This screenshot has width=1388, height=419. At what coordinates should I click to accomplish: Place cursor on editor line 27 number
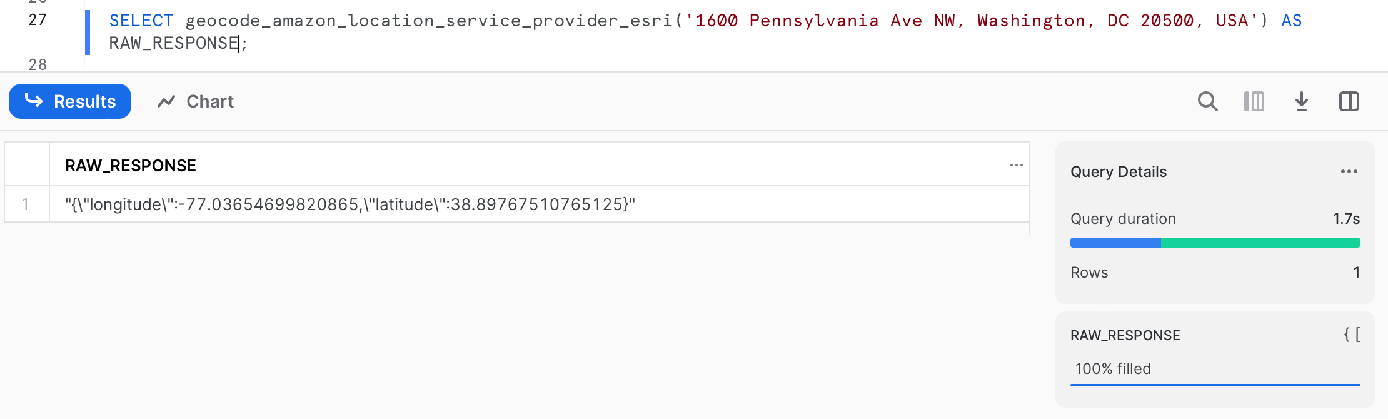tap(38, 20)
